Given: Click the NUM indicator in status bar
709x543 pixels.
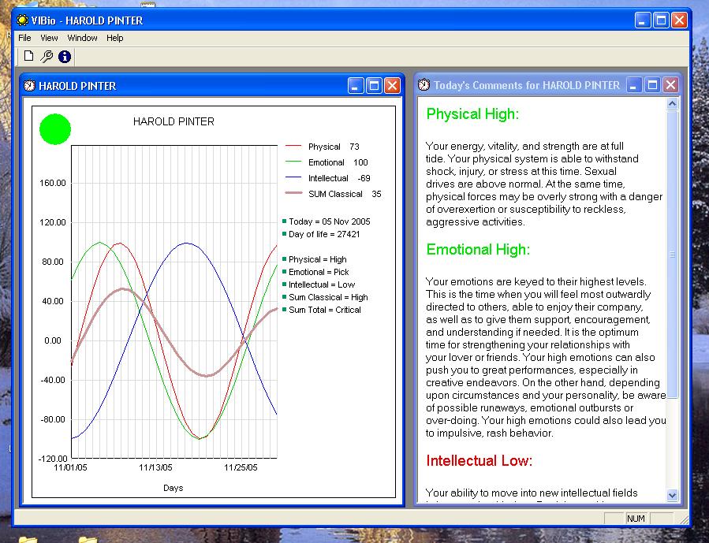Looking at the screenshot, I should pyautogui.click(x=636, y=519).
